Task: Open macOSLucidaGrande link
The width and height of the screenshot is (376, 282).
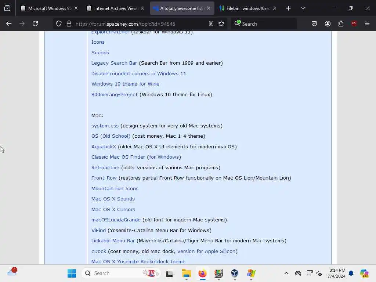Action: point(116,220)
